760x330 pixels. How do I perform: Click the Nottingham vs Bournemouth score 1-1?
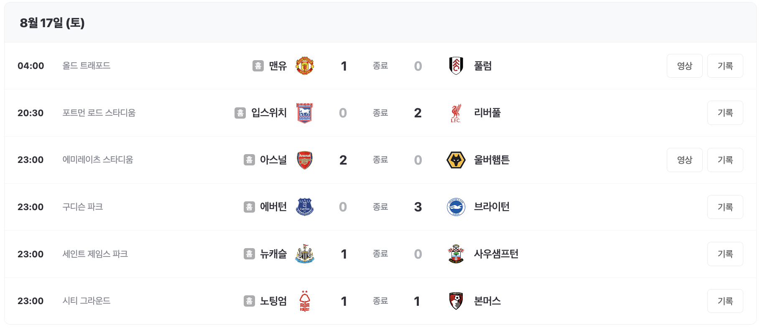point(380,301)
